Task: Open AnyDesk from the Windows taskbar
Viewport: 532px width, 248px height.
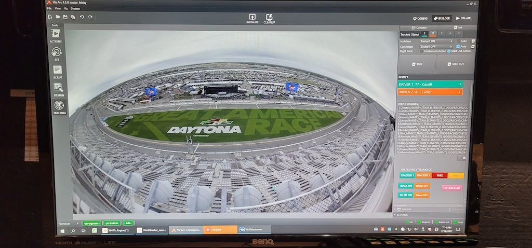Action: pos(219,229)
